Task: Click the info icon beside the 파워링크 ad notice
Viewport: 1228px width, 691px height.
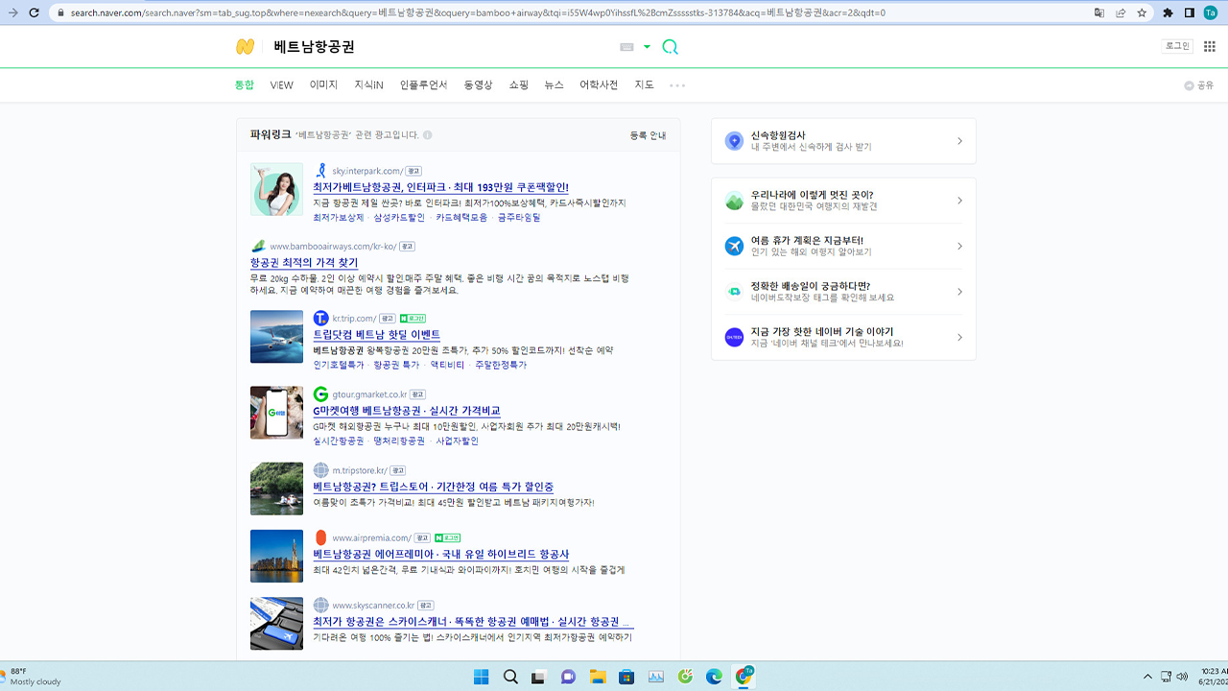Action: point(428,135)
